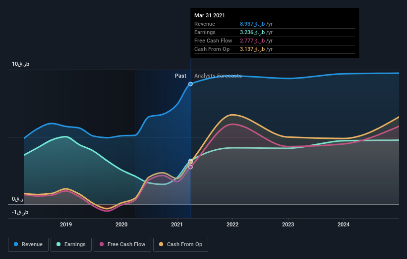Image resolution: width=407 pixels, height=259 pixels.
Task: Click the 0 y-axis label
Action: (x=17, y=199)
